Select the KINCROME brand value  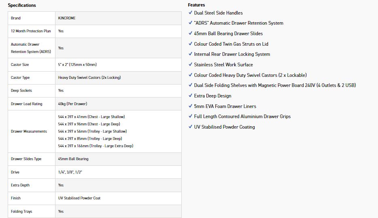tap(67, 18)
